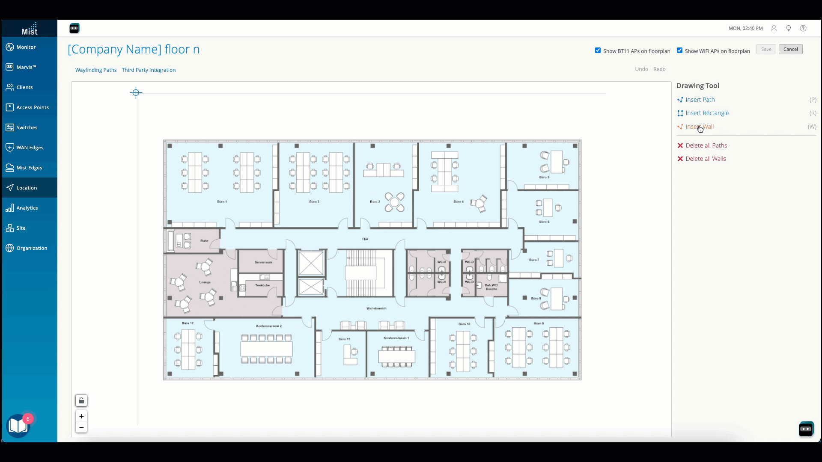Open the user account icon
Screen dimensions: 822x462
pyautogui.click(x=774, y=28)
